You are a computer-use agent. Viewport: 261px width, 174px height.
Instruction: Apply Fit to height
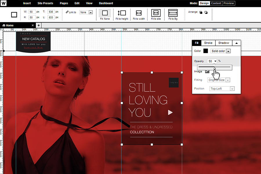click(122, 13)
